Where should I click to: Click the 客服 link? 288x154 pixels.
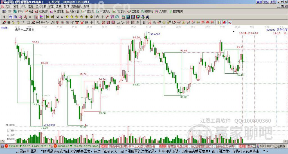(x=259, y=2)
